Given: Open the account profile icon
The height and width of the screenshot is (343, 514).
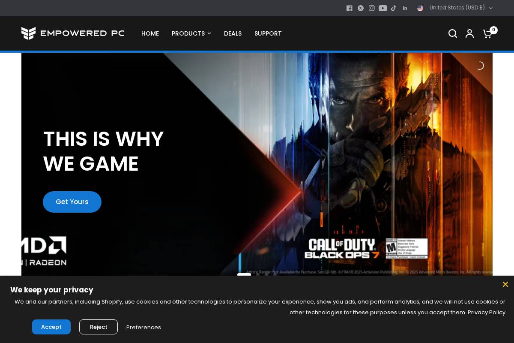Looking at the screenshot, I should (x=470, y=33).
